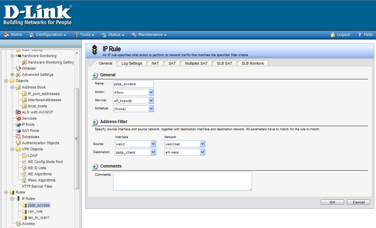The width and height of the screenshot is (376, 228).
Task: Collapse the Address Book tree node
Action: tap(12, 87)
